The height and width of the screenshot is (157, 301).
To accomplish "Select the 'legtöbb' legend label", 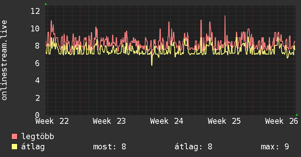I will tap(38, 137).
